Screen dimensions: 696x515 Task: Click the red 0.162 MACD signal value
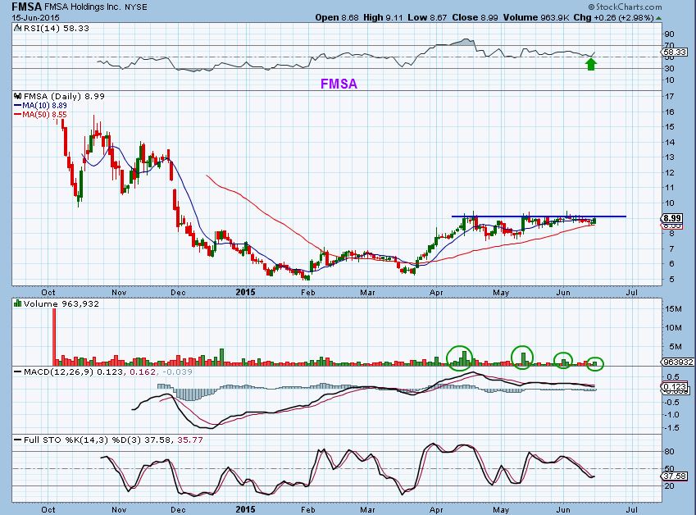click(143, 371)
